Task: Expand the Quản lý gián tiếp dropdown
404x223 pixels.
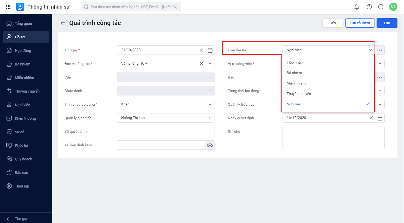Action: pos(210,118)
